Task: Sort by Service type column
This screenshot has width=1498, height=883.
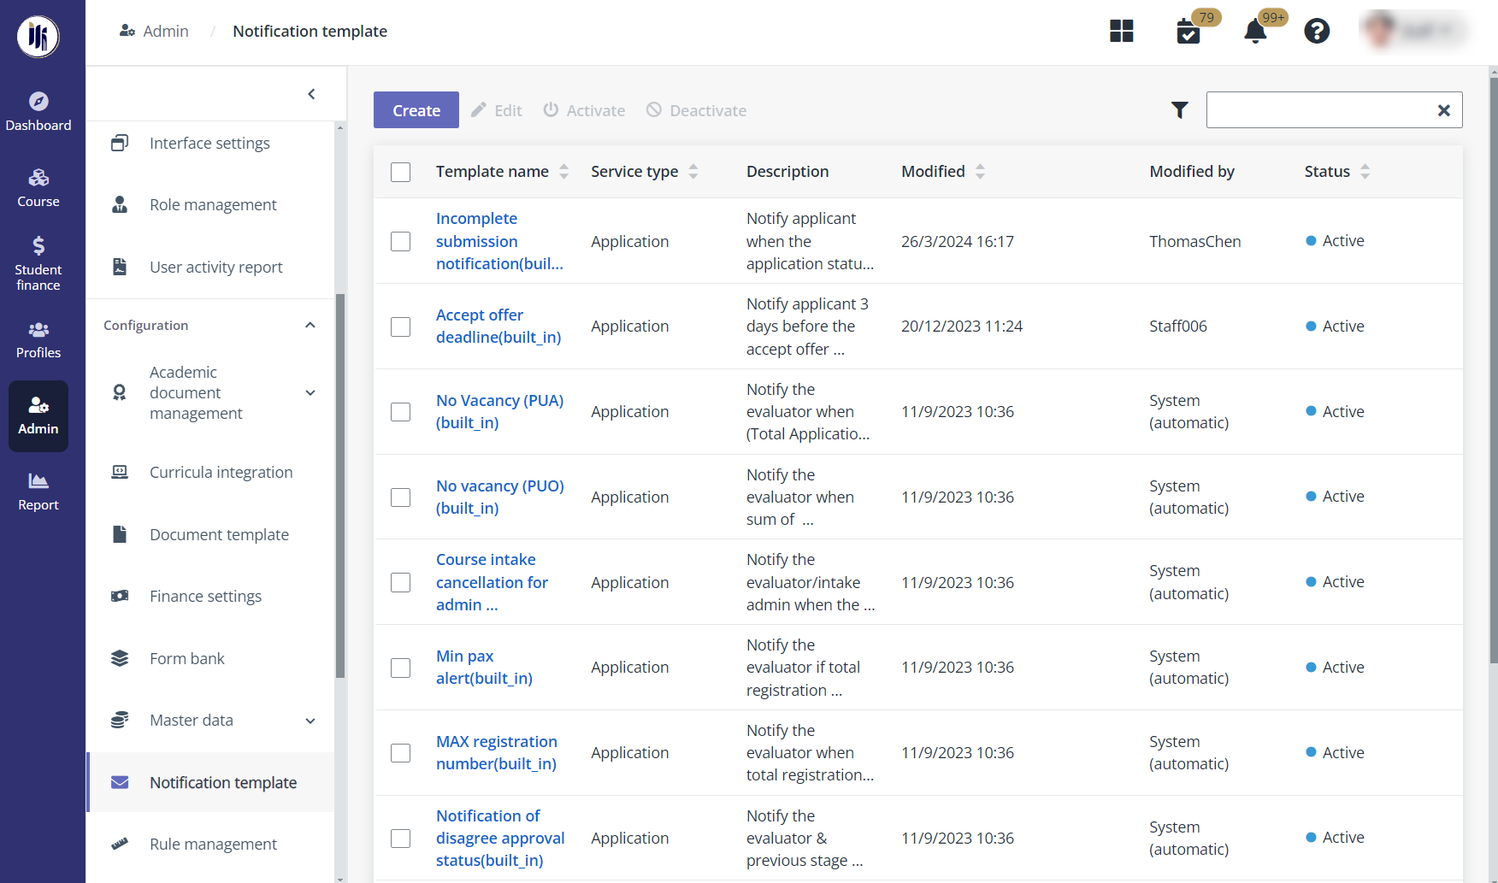Action: click(693, 172)
